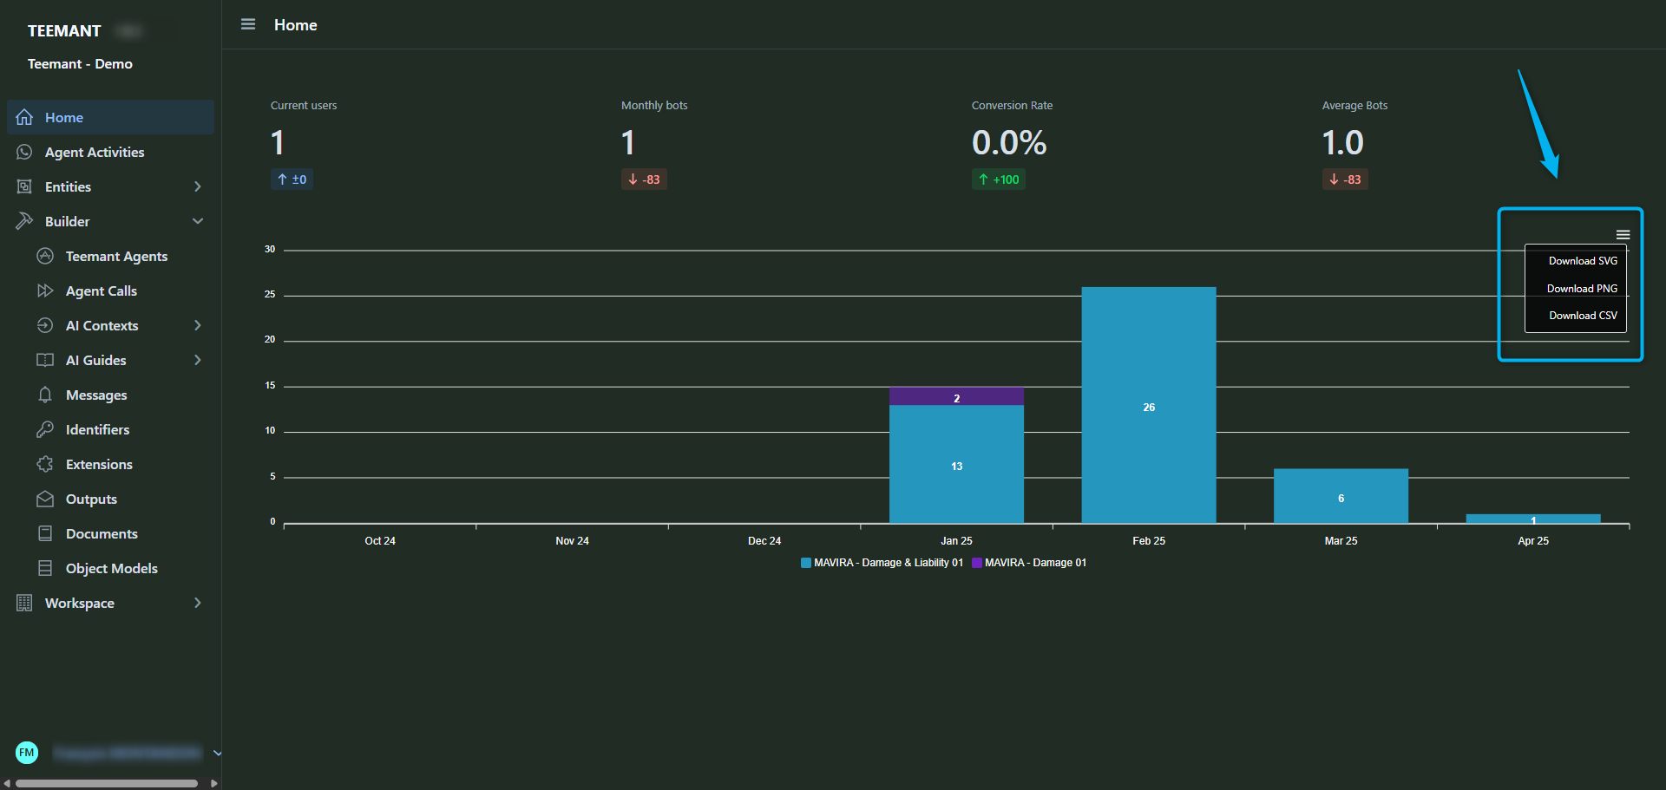Click the Current users value 1
Viewport: 1666px width, 790px height.
coord(278,142)
